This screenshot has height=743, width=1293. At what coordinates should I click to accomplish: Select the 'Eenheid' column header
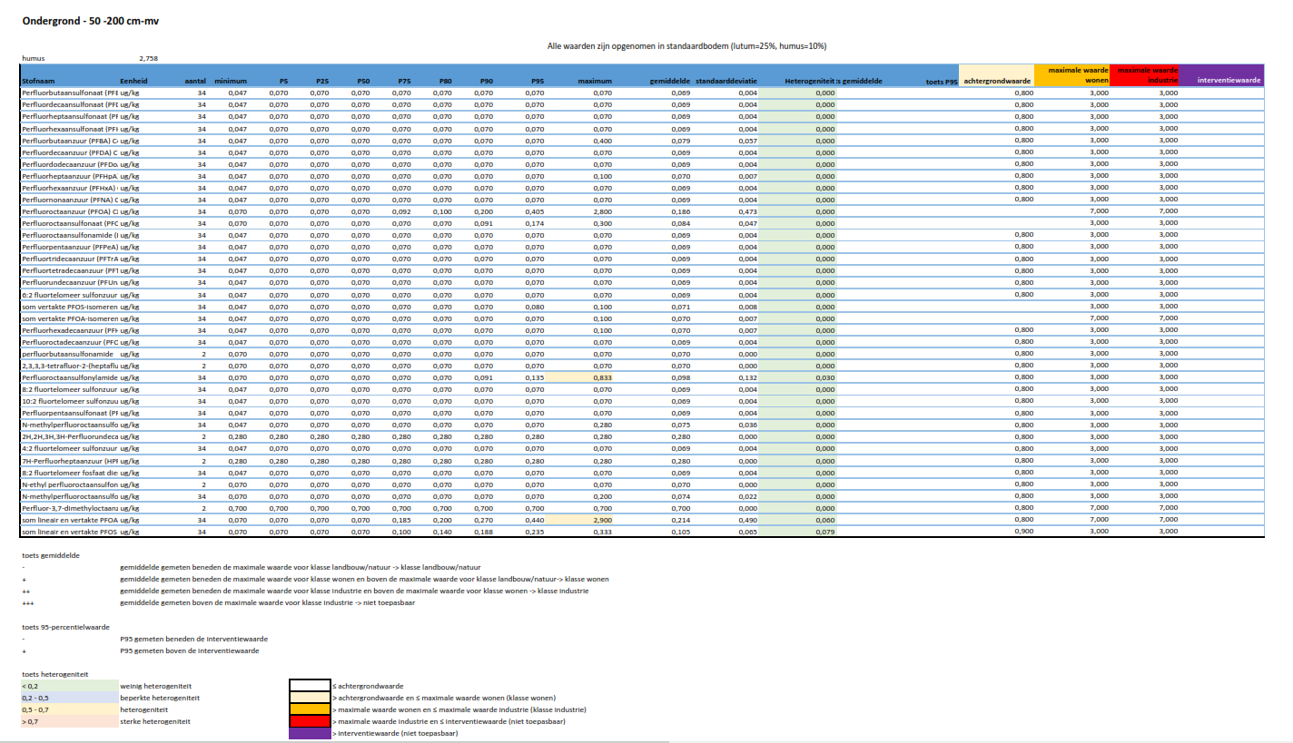(x=133, y=82)
